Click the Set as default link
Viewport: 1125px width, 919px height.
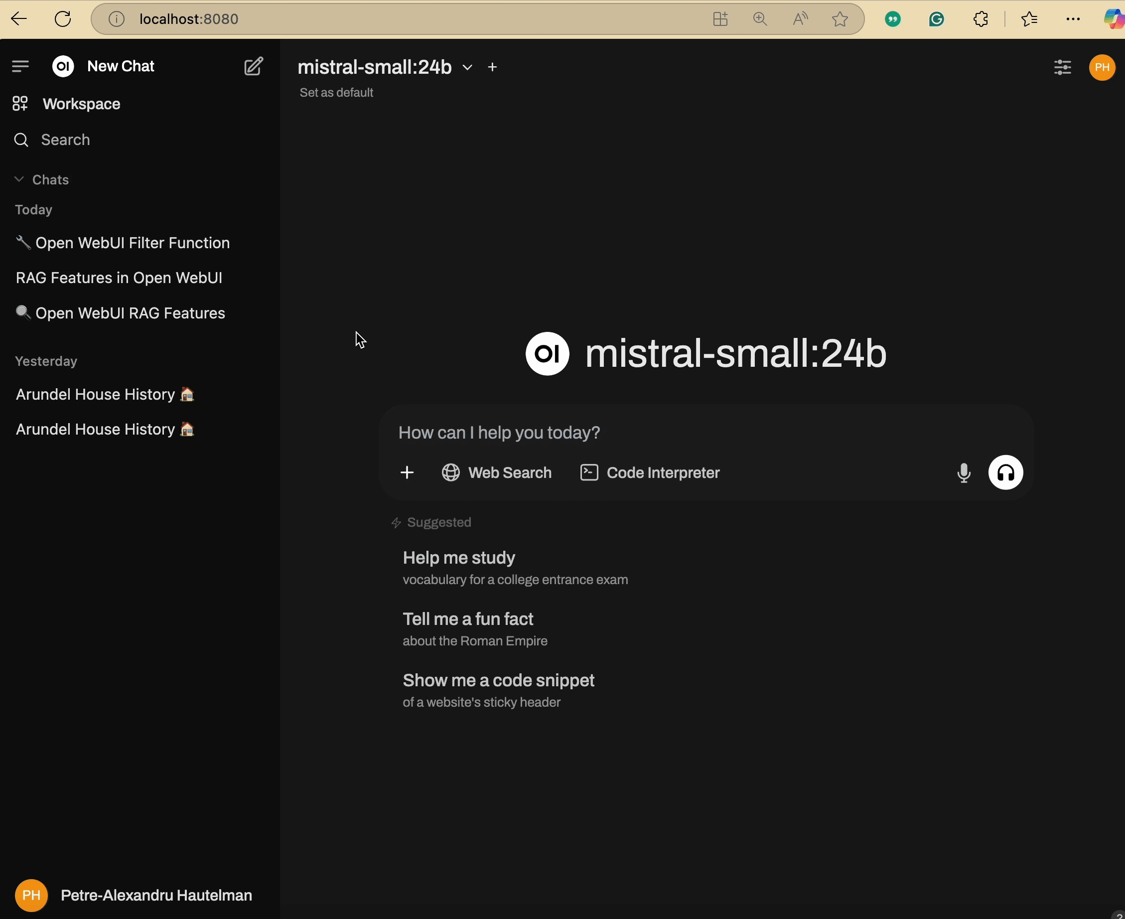(336, 93)
